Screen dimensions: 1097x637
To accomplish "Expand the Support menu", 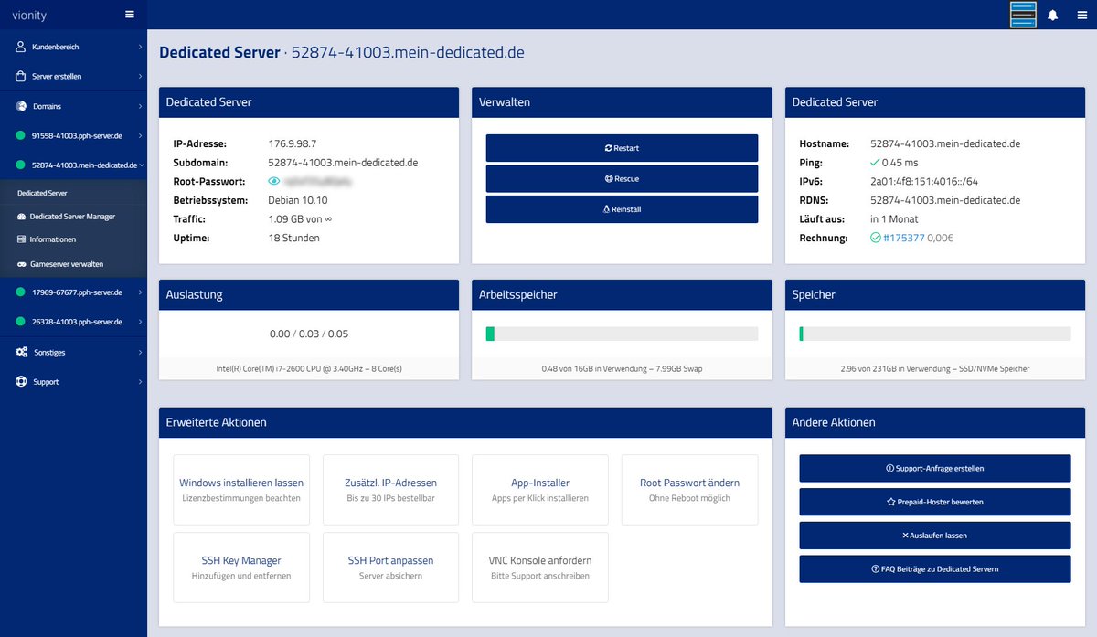I will click(140, 382).
